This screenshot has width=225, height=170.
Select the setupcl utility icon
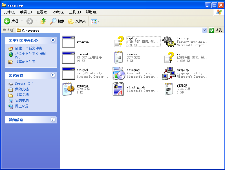(x=69, y=73)
